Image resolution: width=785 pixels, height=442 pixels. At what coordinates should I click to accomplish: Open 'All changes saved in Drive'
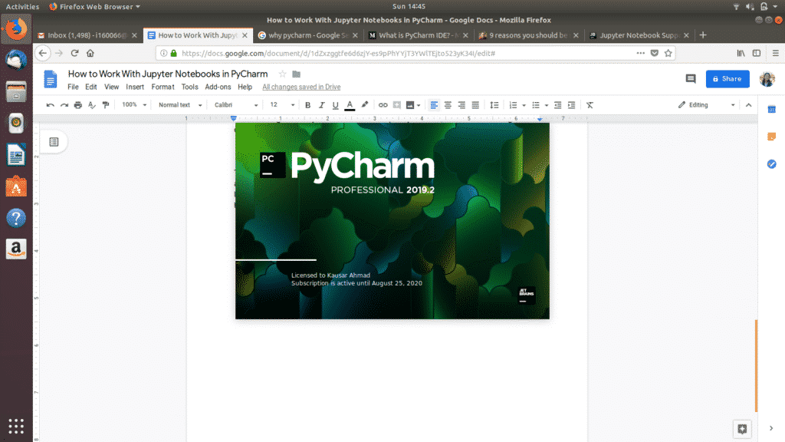[301, 87]
